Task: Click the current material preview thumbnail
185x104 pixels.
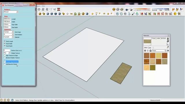Action: (147, 41)
